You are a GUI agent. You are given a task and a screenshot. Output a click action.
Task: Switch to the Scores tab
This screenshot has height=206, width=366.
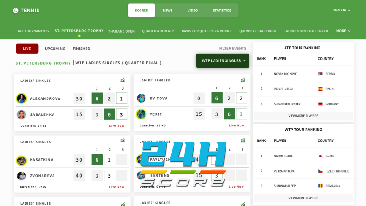[x=141, y=11]
